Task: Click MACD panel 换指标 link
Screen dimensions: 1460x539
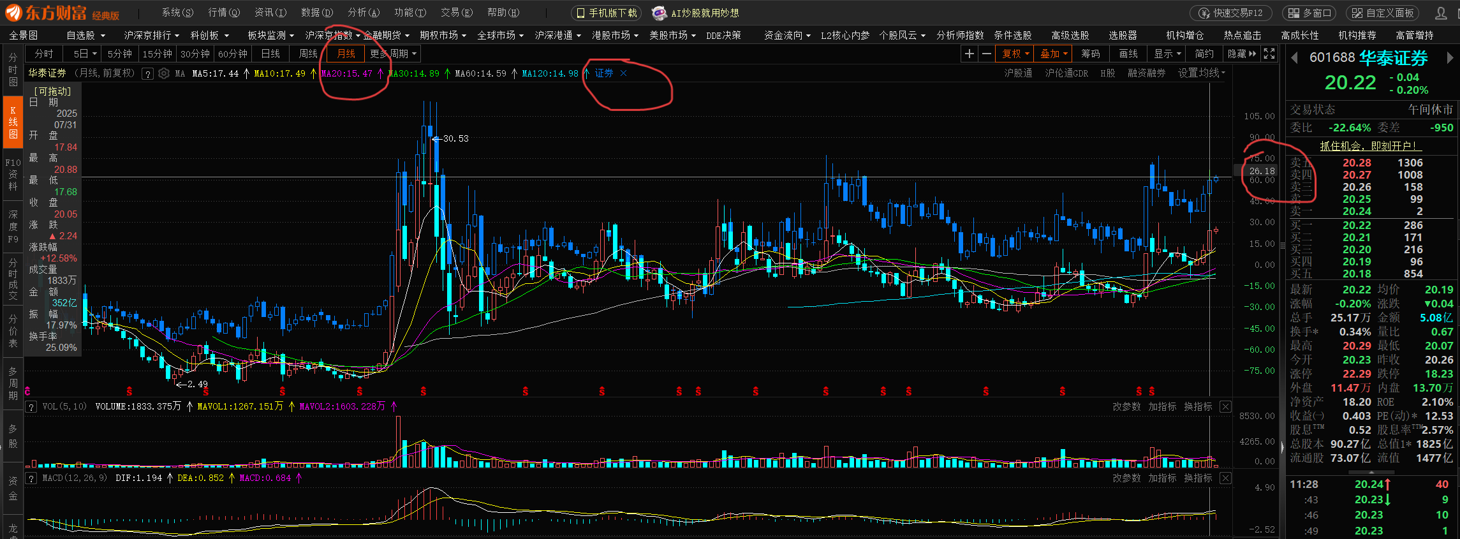Action: 1198,478
